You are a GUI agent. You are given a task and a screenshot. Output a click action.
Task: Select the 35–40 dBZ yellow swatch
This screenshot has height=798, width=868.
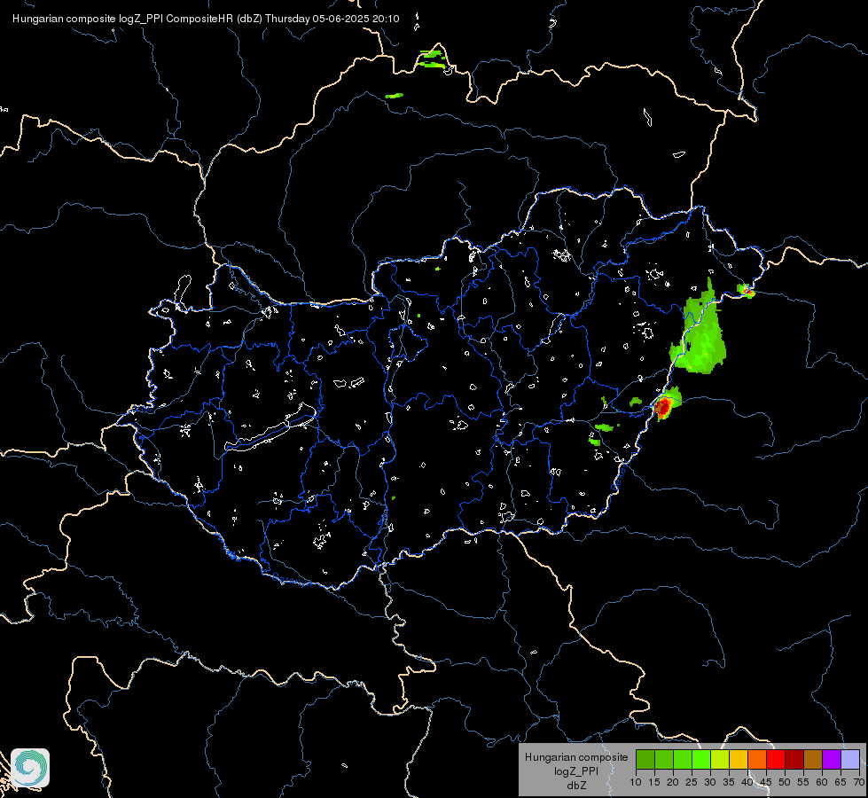(739, 760)
